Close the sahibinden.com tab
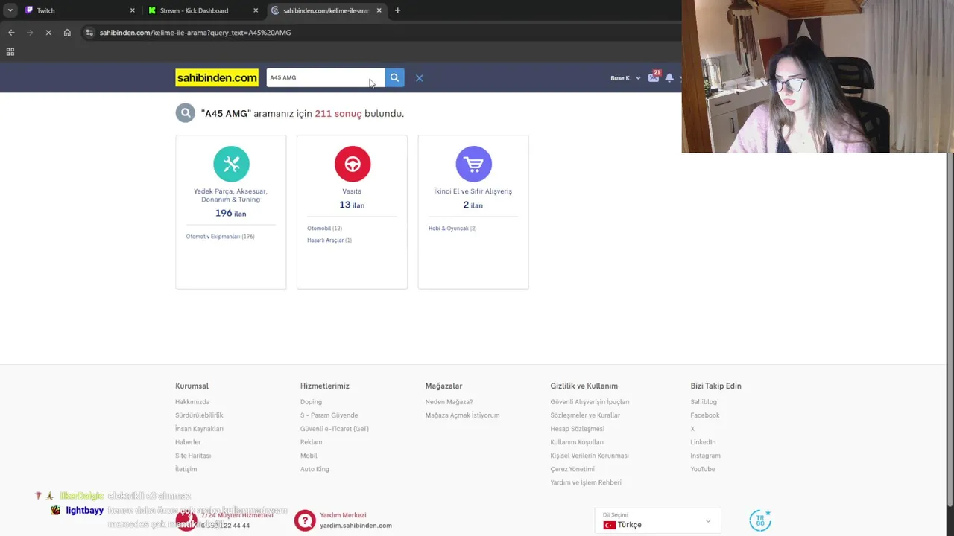954x536 pixels. (379, 10)
